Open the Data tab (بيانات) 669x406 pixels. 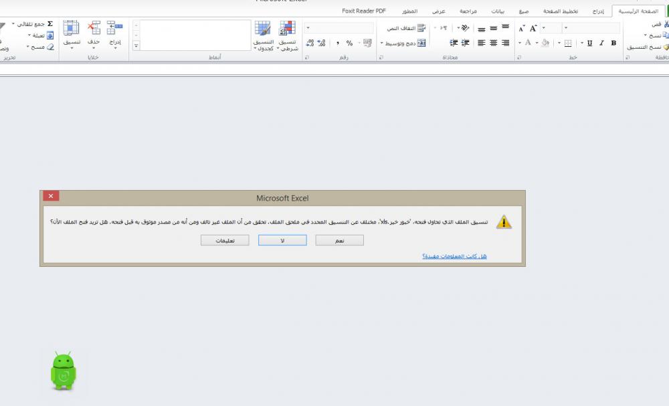(x=498, y=11)
